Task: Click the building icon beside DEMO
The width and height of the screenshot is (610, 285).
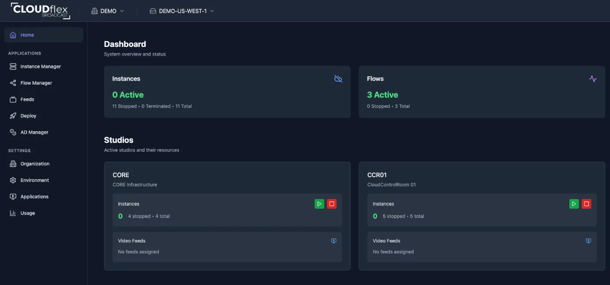Action: tap(94, 11)
